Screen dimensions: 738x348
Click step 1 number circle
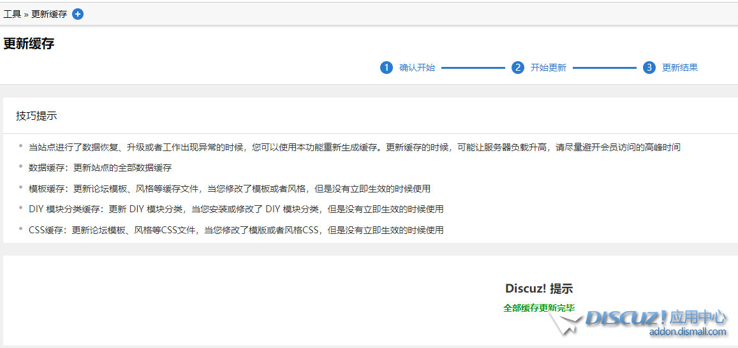click(x=387, y=68)
